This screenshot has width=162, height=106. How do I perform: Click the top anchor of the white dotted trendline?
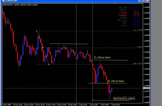pyautogui.click(x=37, y=31)
